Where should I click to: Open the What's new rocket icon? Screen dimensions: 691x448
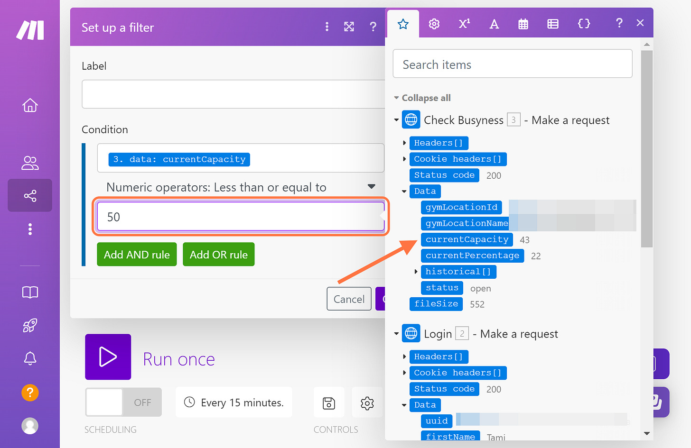30,325
